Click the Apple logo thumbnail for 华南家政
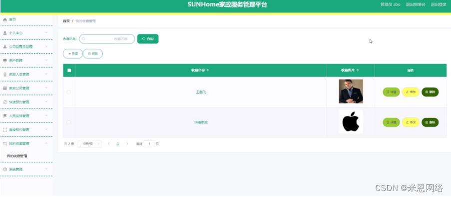This screenshot has height=197, width=451. [x=351, y=122]
